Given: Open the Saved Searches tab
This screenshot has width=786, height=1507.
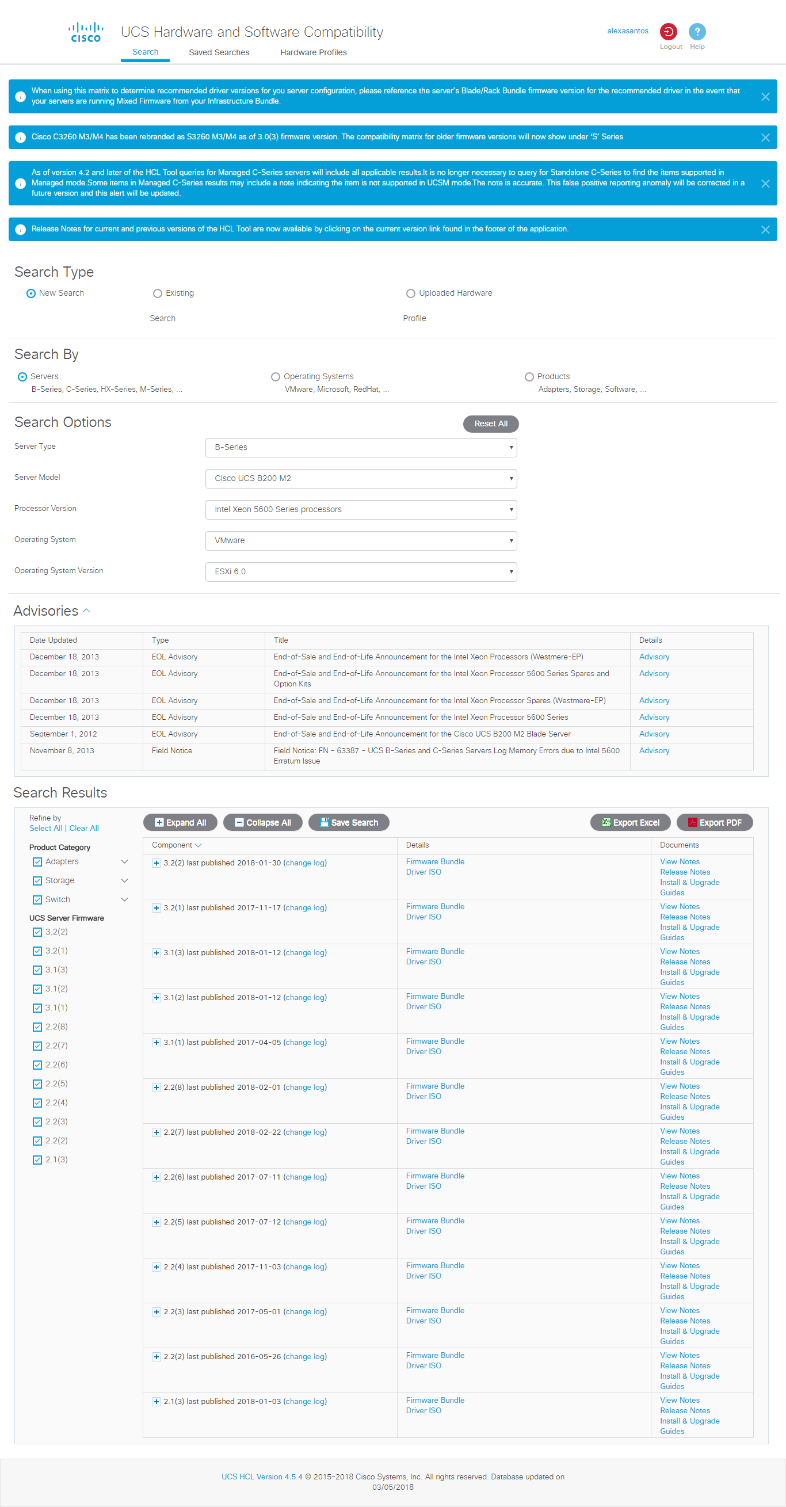Looking at the screenshot, I should (x=219, y=53).
